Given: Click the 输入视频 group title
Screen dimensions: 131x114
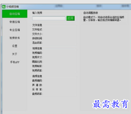Looking at the screenshot, I should [x=37, y=13].
